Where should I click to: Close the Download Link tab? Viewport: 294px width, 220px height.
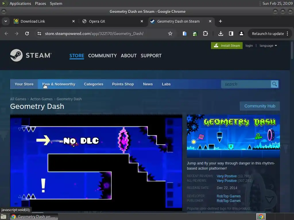[73, 21]
